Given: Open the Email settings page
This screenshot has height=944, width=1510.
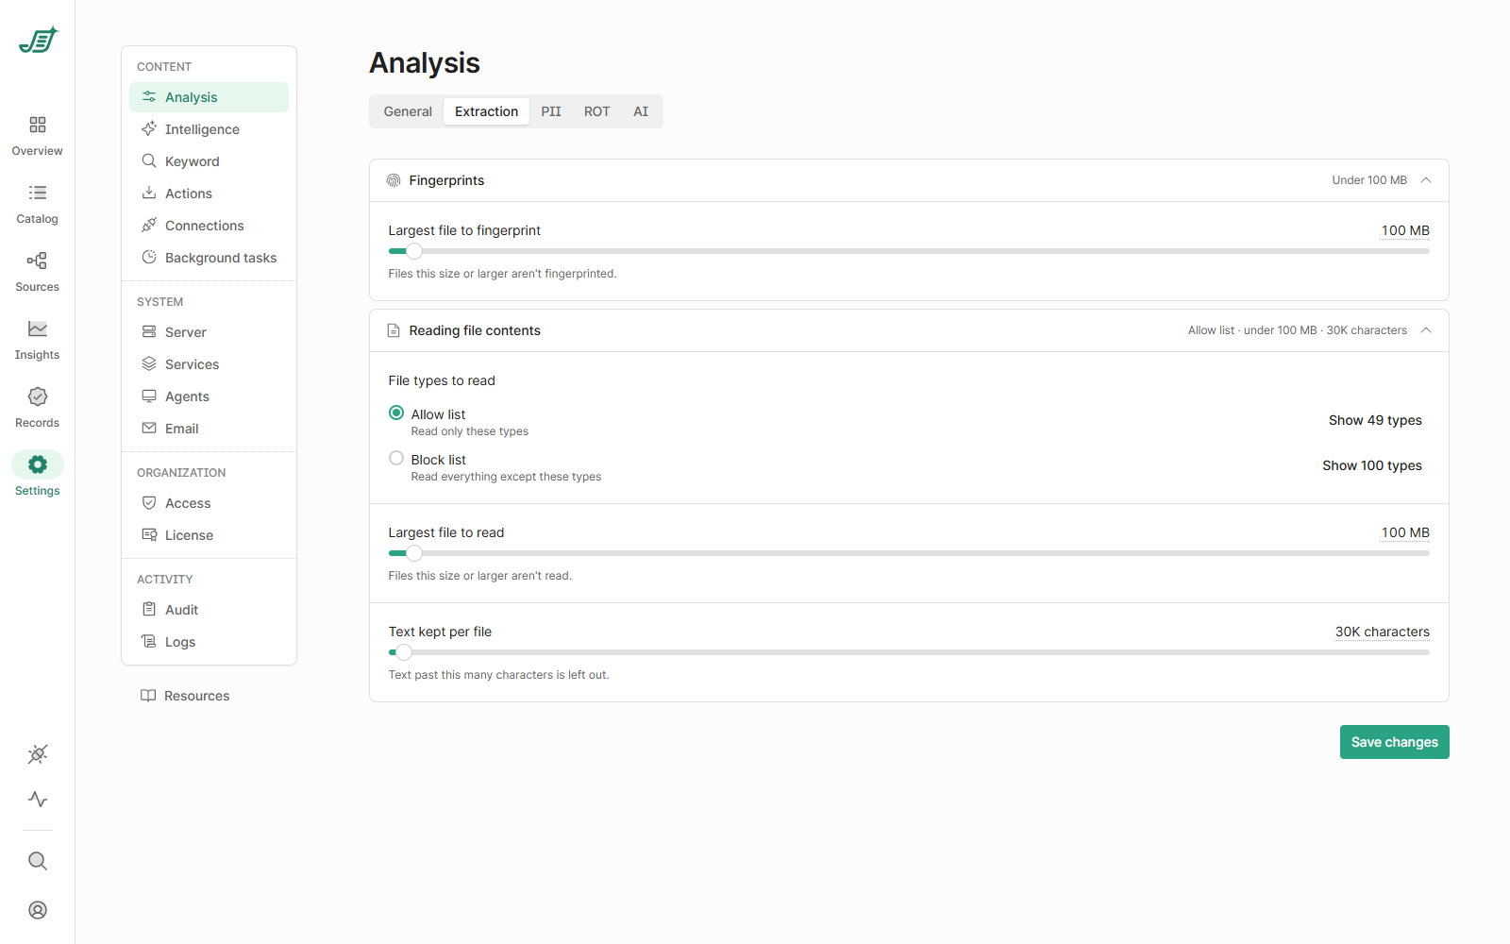Looking at the screenshot, I should tap(209, 429).
